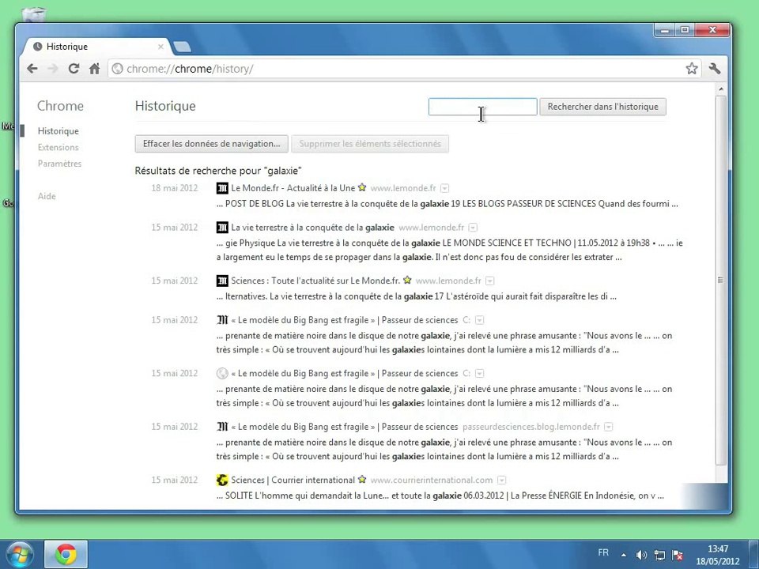Click the volume speaker tray icon
759x569 pixels.
coord(642,555)
